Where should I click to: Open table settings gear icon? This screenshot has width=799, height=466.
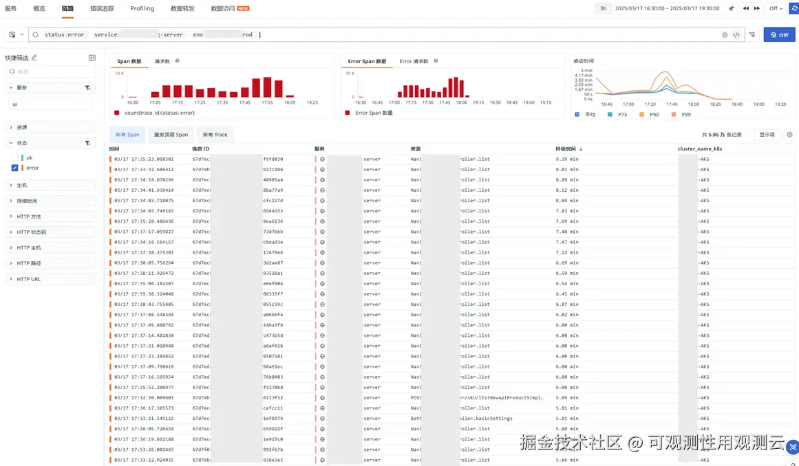pos(790,135)
